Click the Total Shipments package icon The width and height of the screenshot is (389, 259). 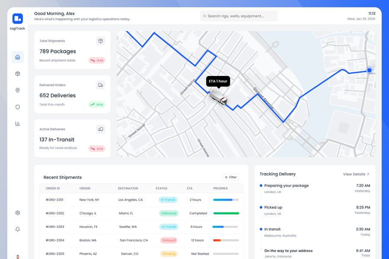100,41
